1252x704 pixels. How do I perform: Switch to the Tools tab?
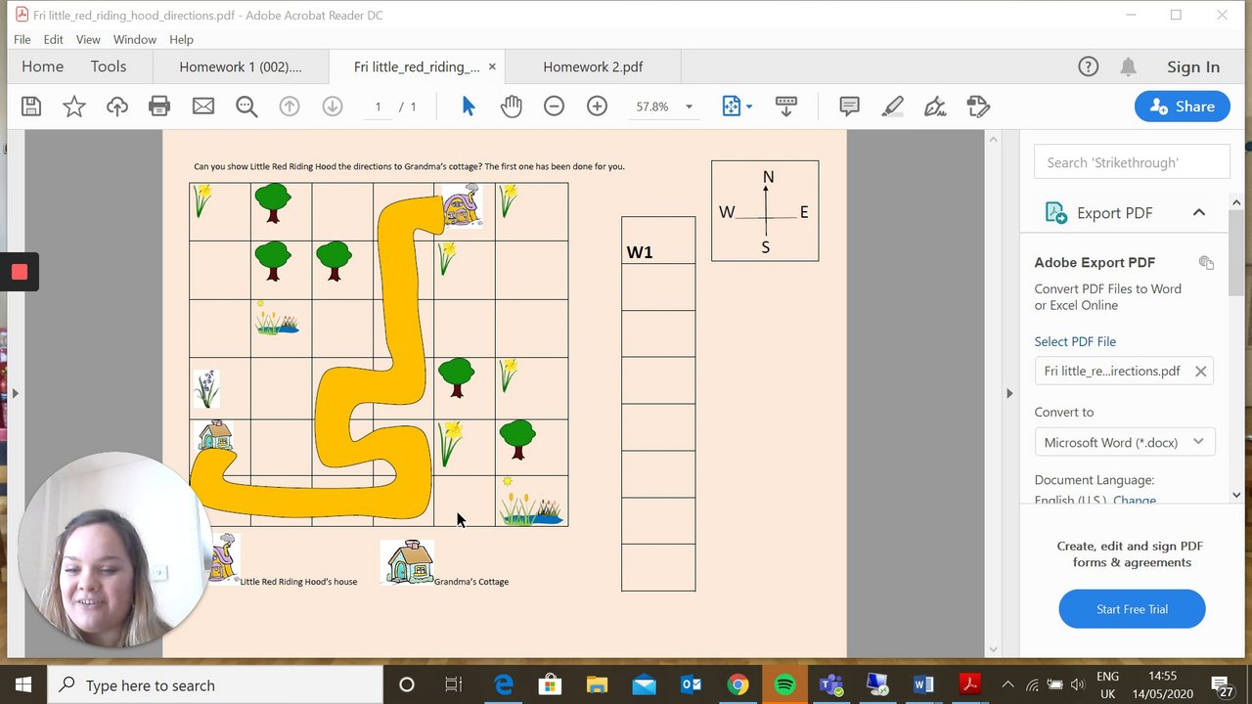click(x=109, y=66)
